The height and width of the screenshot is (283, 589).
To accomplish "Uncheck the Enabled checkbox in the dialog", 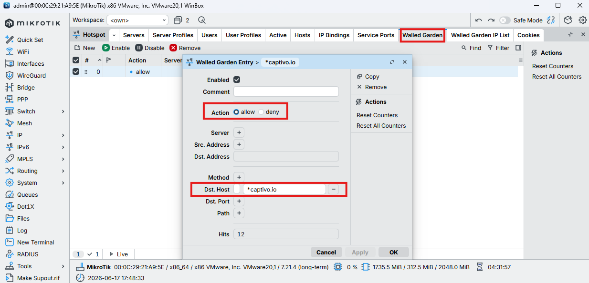I will tap(237, 80).
